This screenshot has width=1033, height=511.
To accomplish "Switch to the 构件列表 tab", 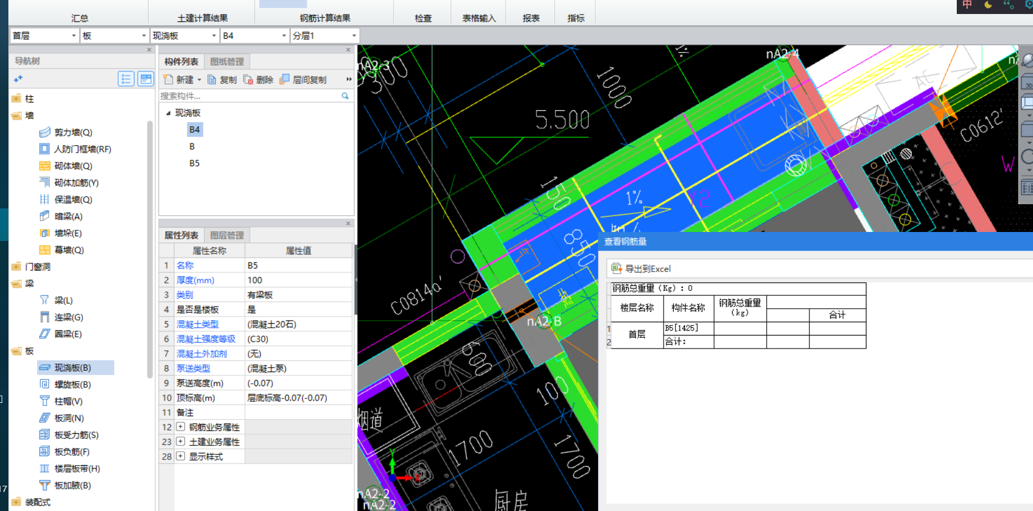I will pos(181,62).
